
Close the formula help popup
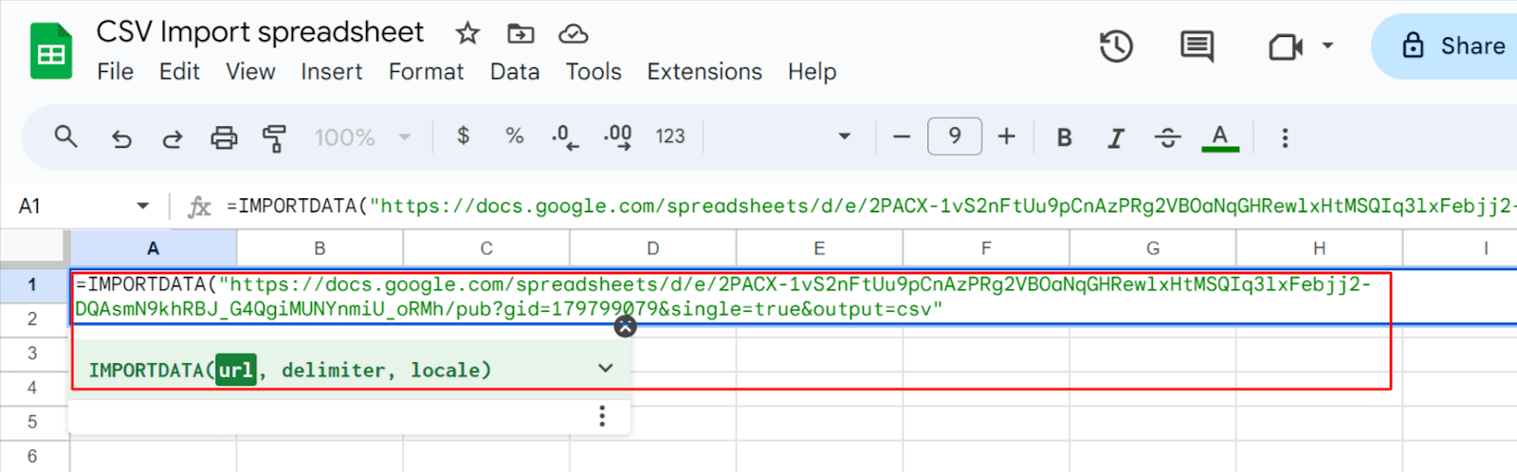(625, 327)
